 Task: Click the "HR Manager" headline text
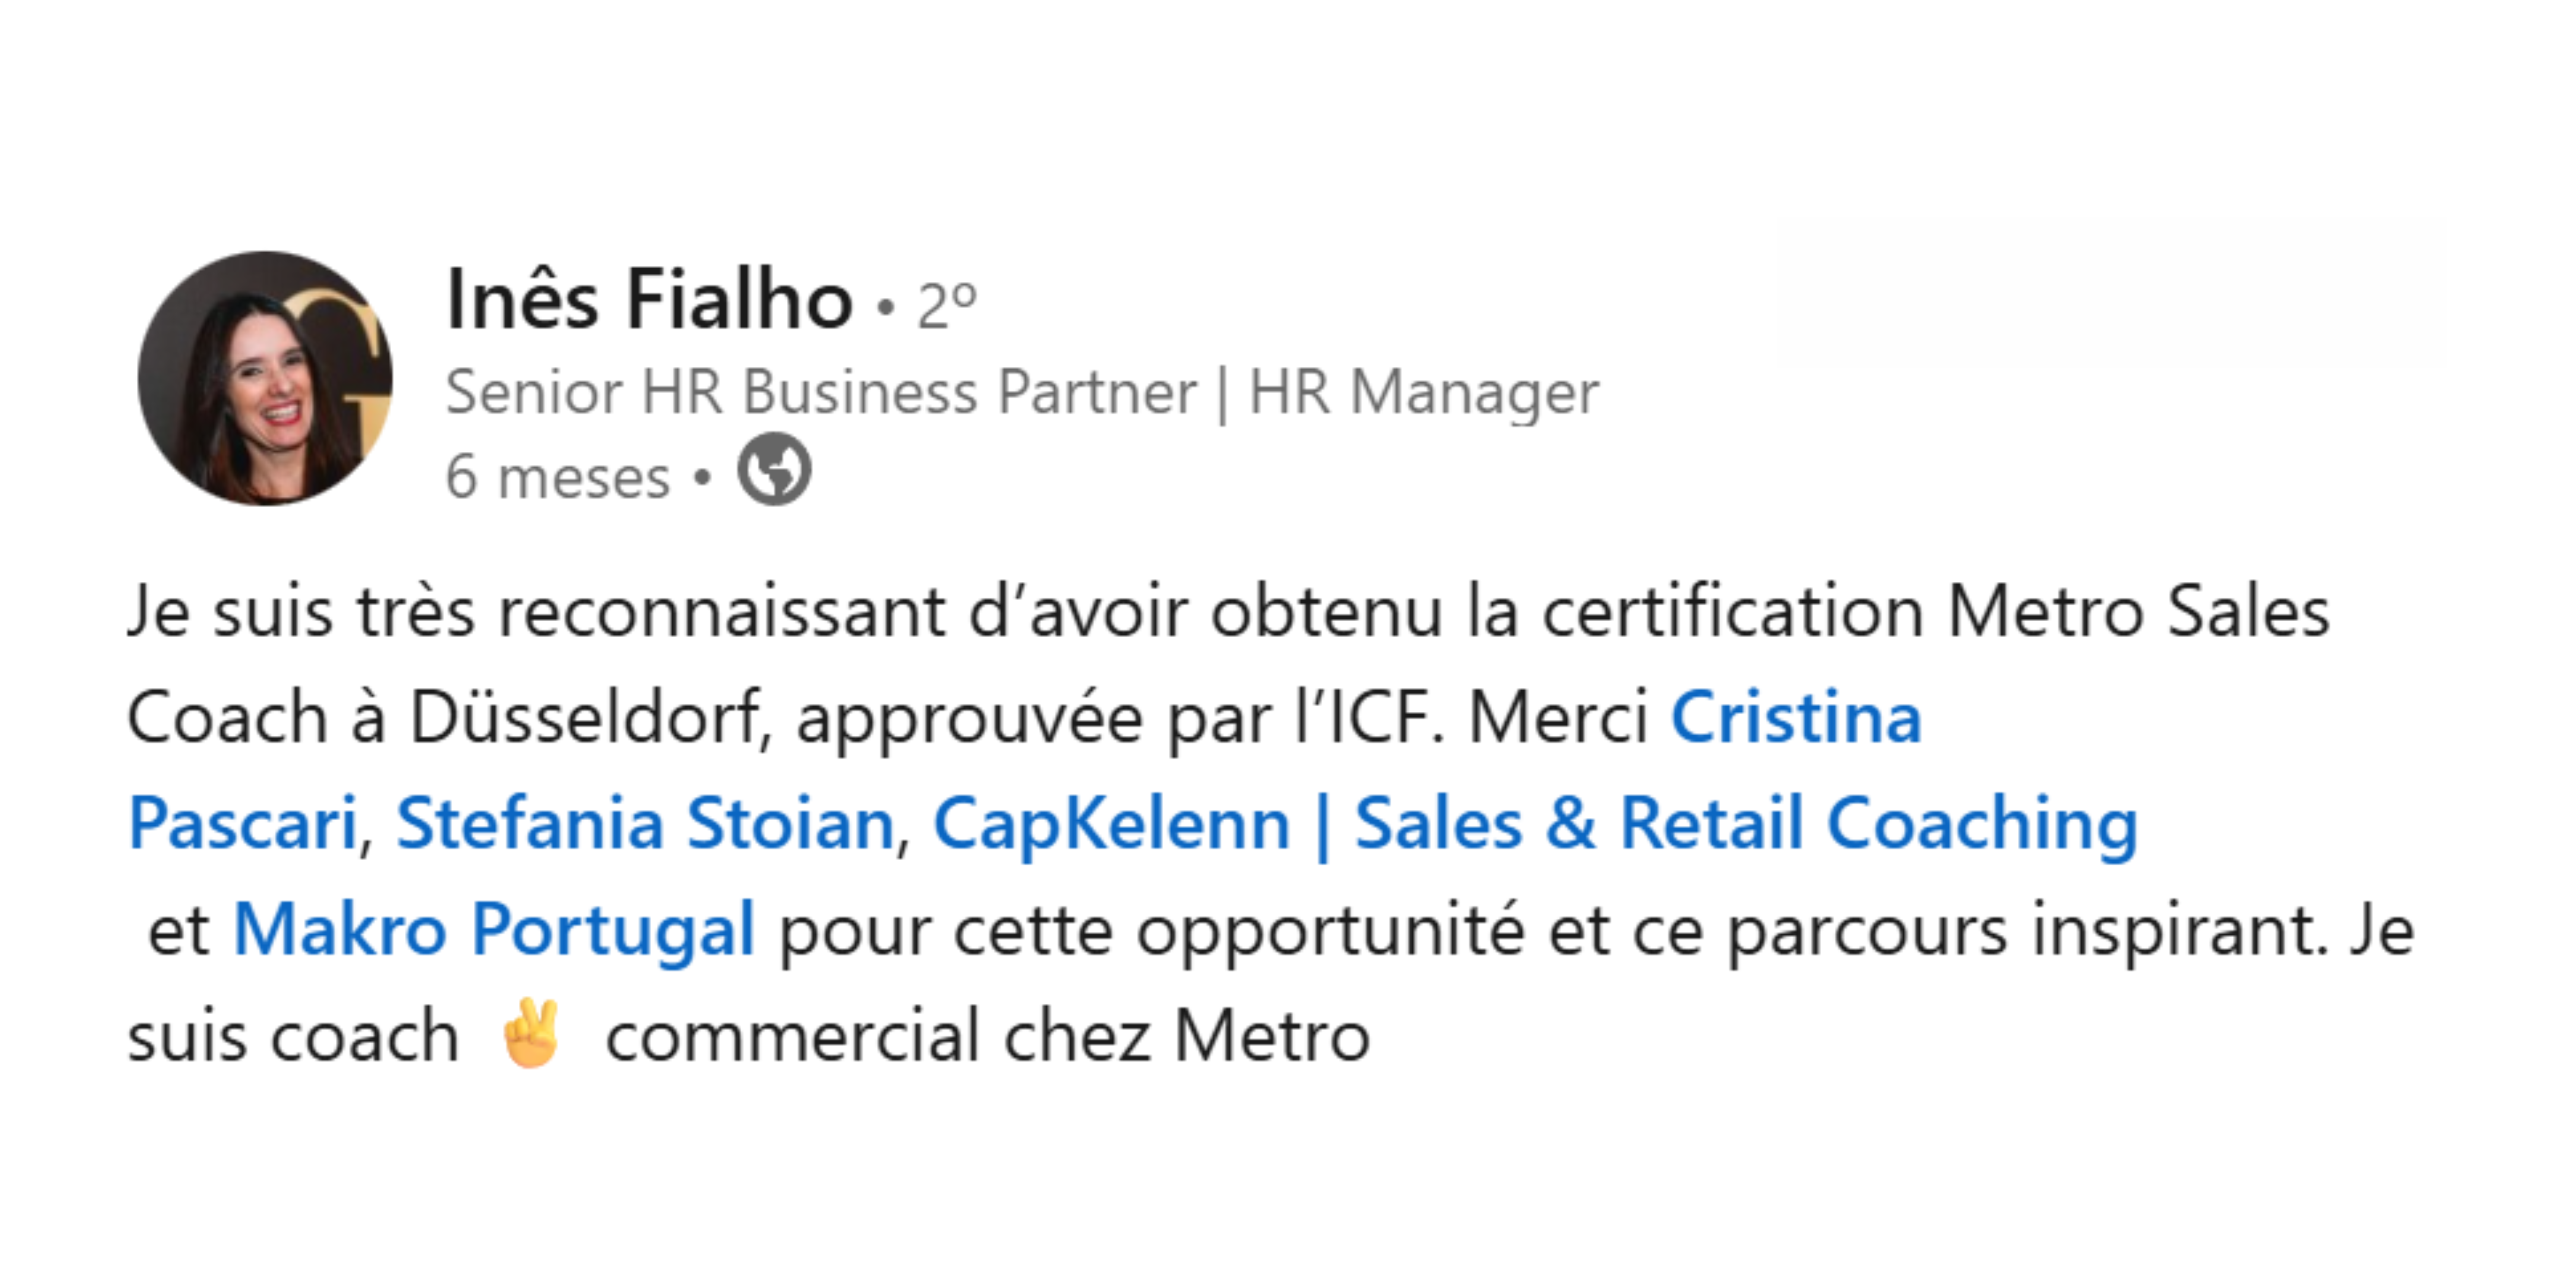[1423, 392]
